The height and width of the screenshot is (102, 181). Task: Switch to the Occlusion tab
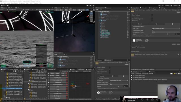point(143,8)
